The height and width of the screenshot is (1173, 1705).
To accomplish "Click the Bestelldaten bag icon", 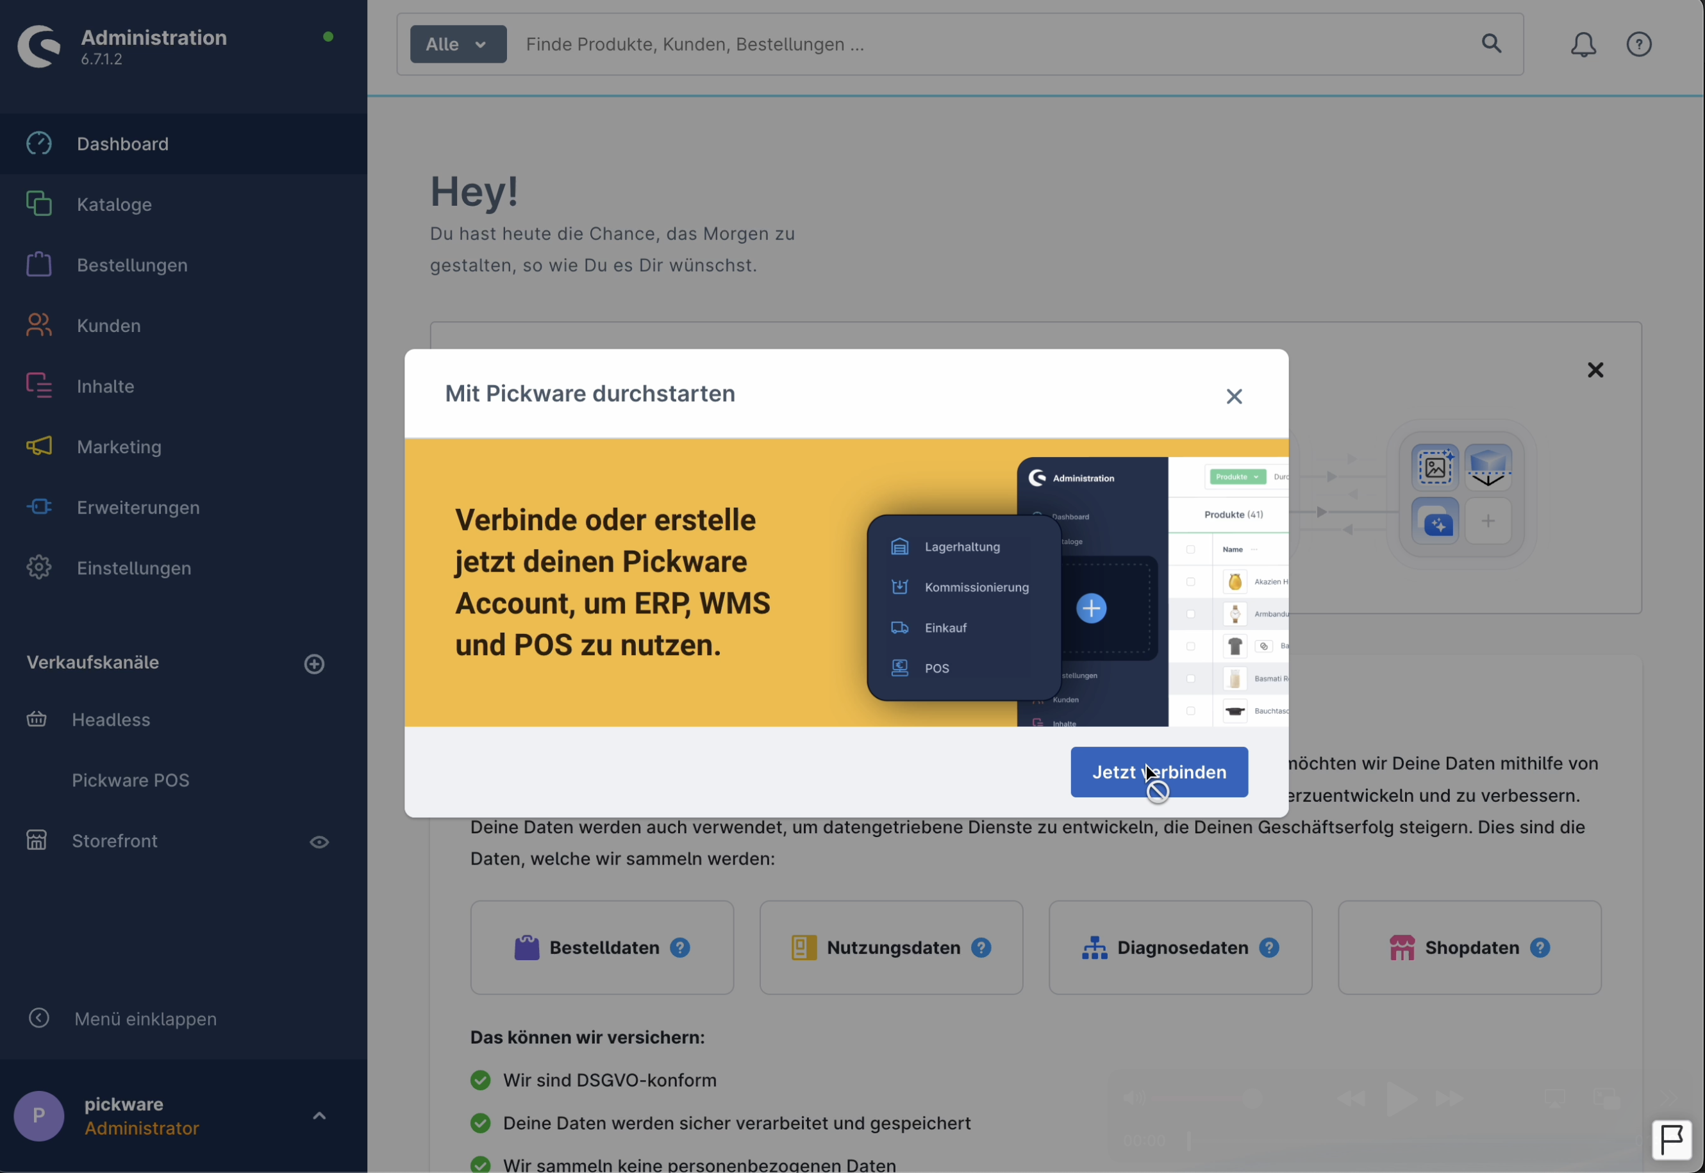I will click(526, 948).
